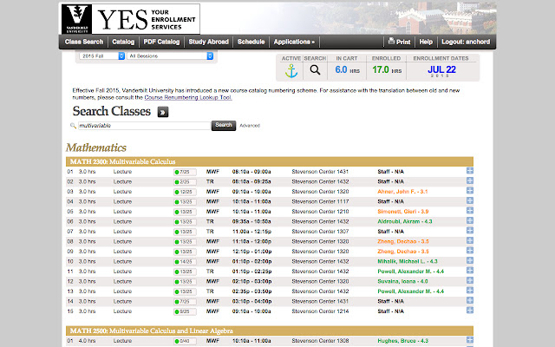Click the Search button
The width and height of the screenshot is (555, 347).
click(224, 125)
